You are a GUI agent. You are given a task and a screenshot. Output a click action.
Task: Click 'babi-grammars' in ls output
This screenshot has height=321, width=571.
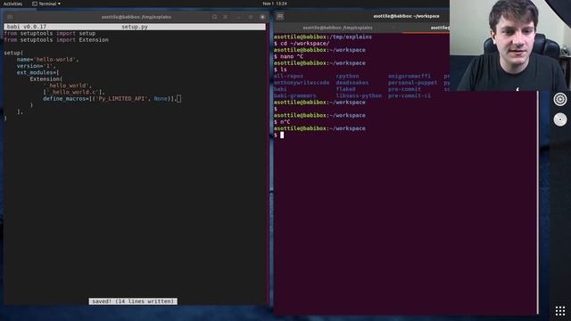[x=295, y=95]
